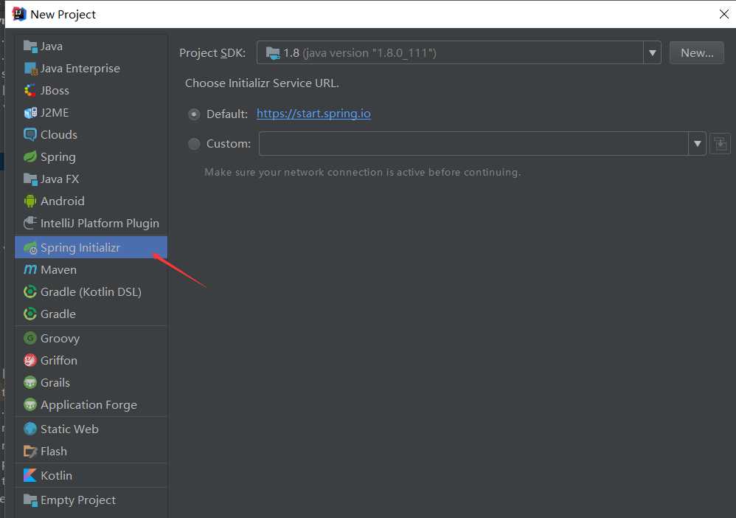This screenshot has width=736, height=518.
Task: Pick the Java FX icon
Action: [x=30, y=179]
